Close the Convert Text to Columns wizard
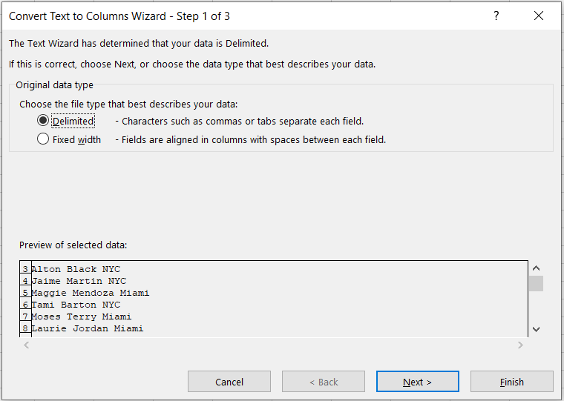This screenshot has height=401, width=564. 539,16
